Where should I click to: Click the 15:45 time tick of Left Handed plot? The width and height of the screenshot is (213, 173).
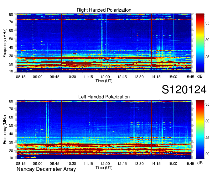point(190,164)
